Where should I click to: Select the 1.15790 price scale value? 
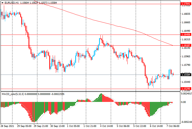click(186, 65)
